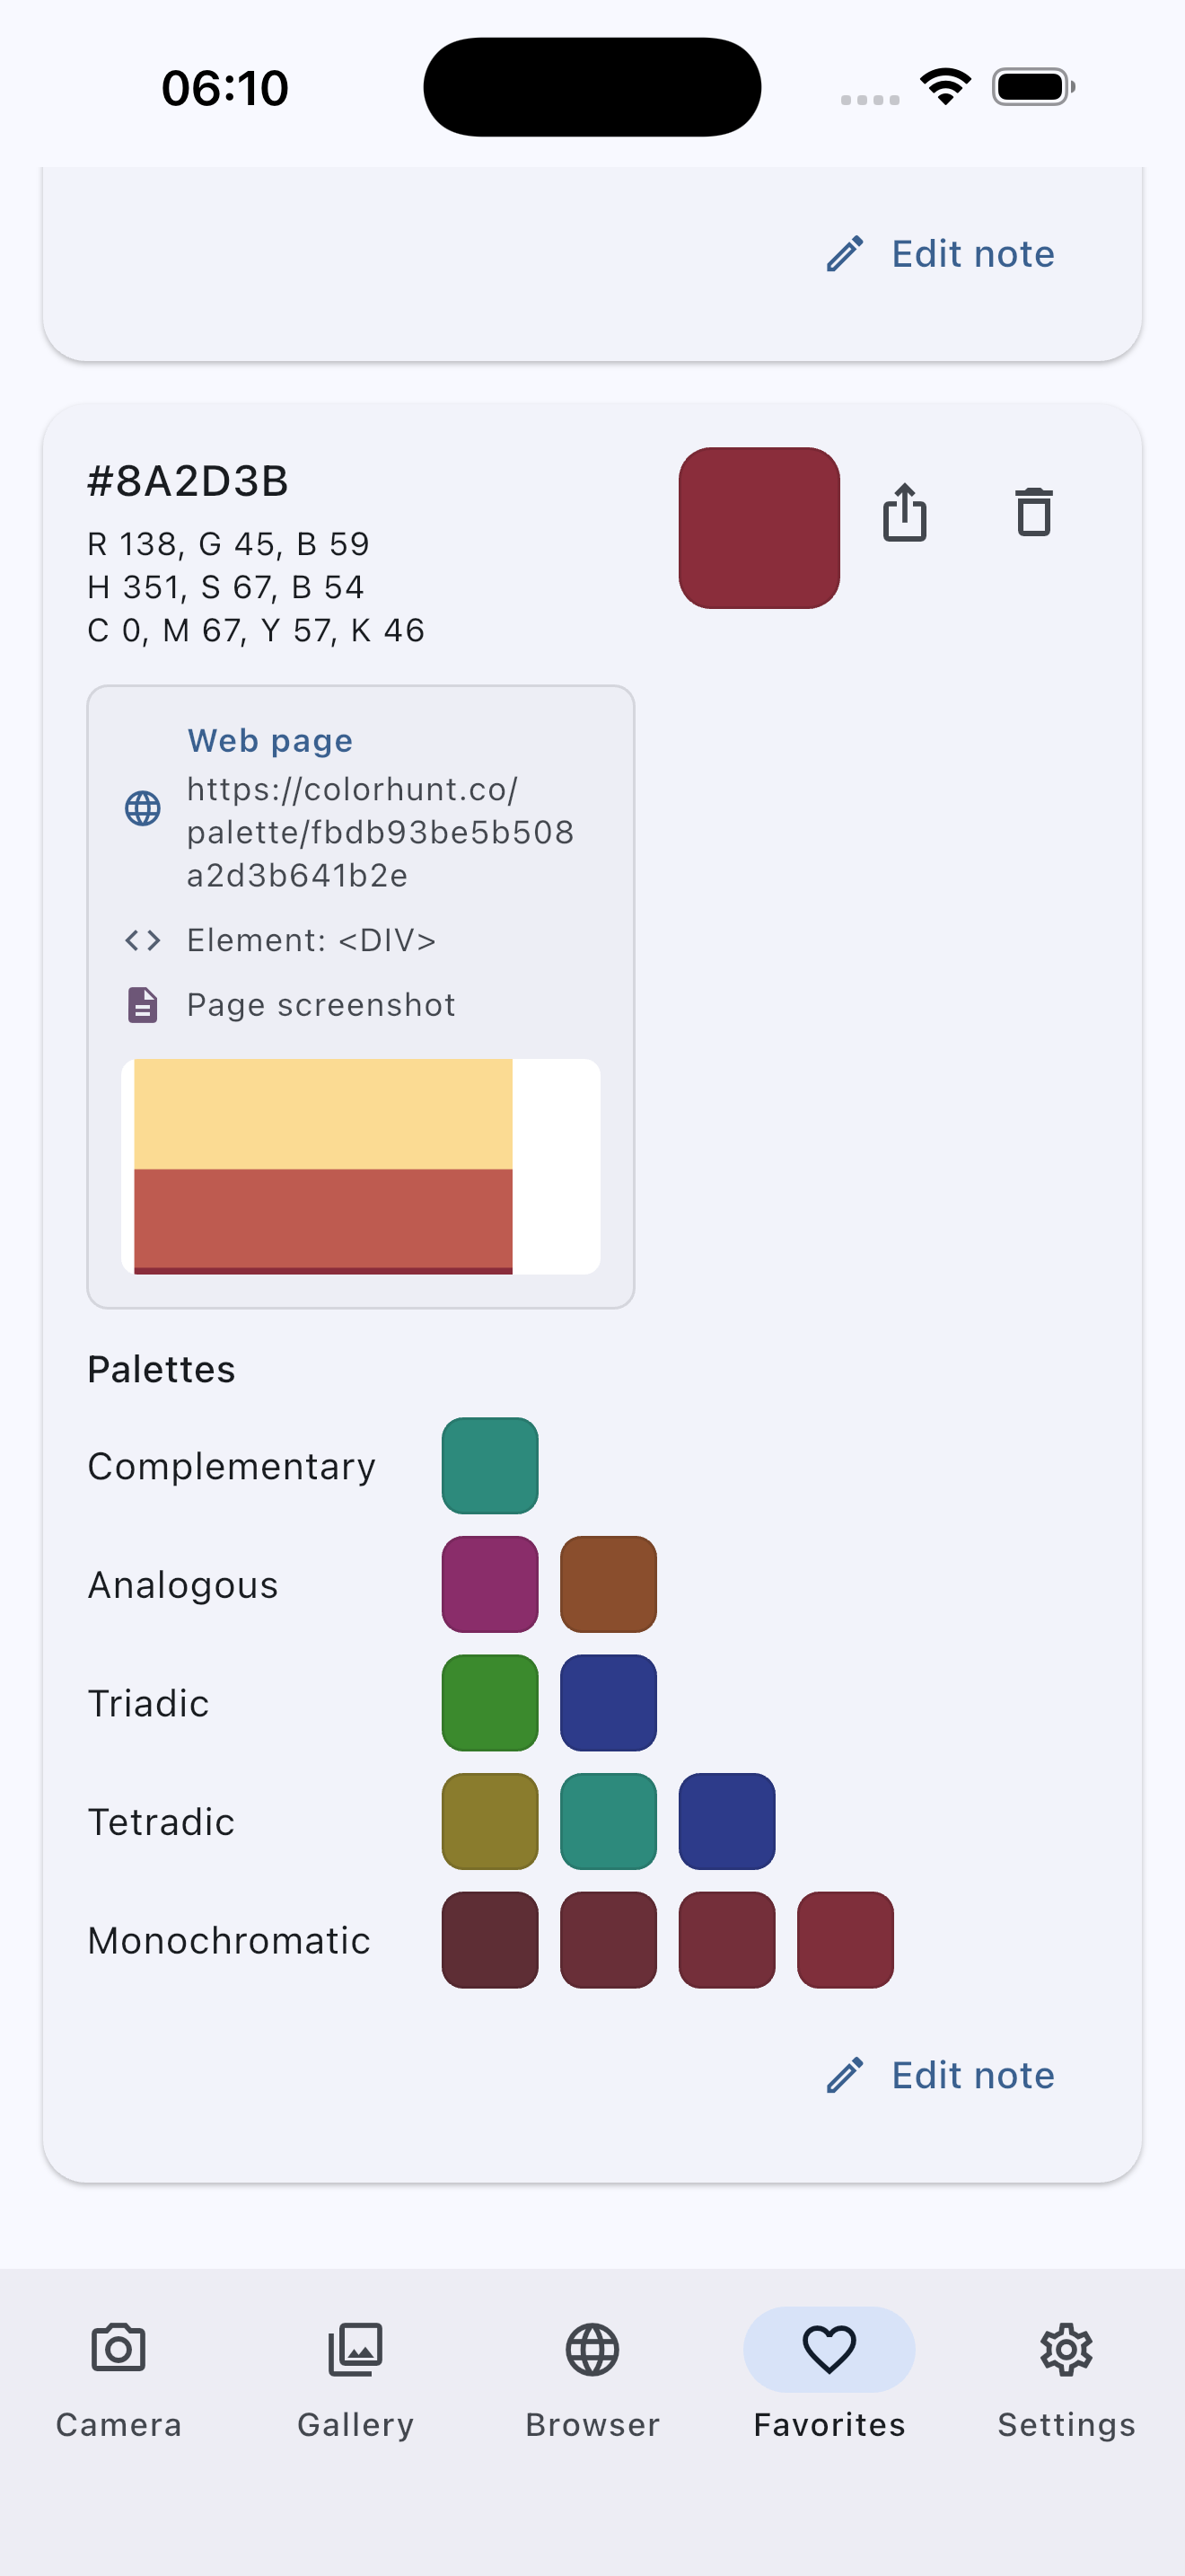Viewport: 1185px width, 2576px height.
Task: Delete the saved color #8A2D3B
Action: [x=1033, y=513]
